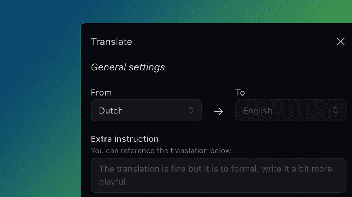The height and width of the screenshot is (197, 352).
Task: Click the "Extra instruction" label
Action: pos(125,139)
